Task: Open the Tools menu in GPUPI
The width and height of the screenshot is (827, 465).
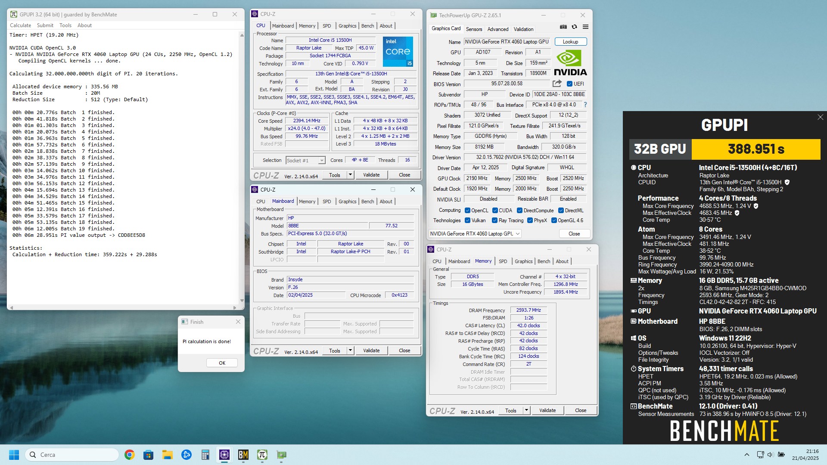Action: [65, 25]
